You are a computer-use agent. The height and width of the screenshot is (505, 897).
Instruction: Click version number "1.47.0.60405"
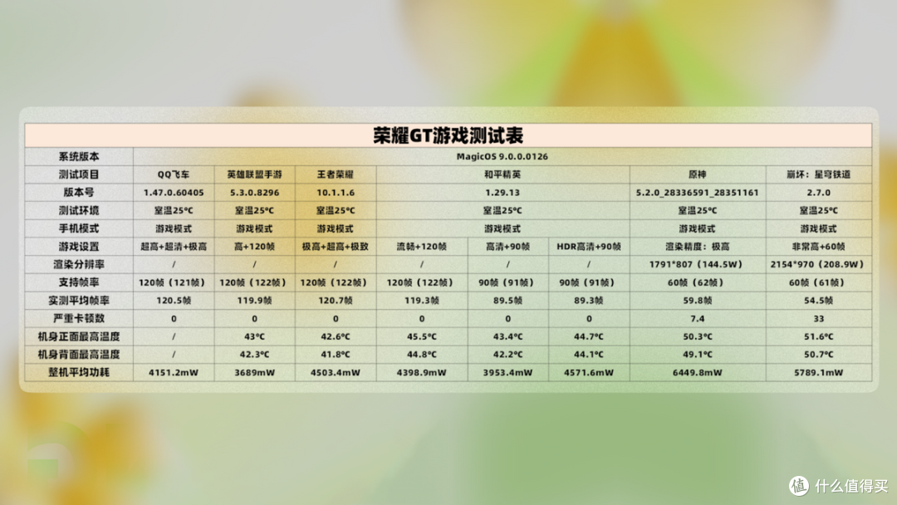[174, 193]
